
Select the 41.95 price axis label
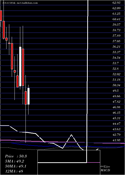pyautogui.click(x=116, y=140)
